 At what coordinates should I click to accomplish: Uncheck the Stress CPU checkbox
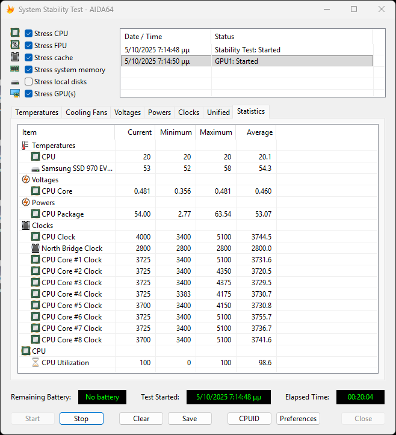point(28,33)
